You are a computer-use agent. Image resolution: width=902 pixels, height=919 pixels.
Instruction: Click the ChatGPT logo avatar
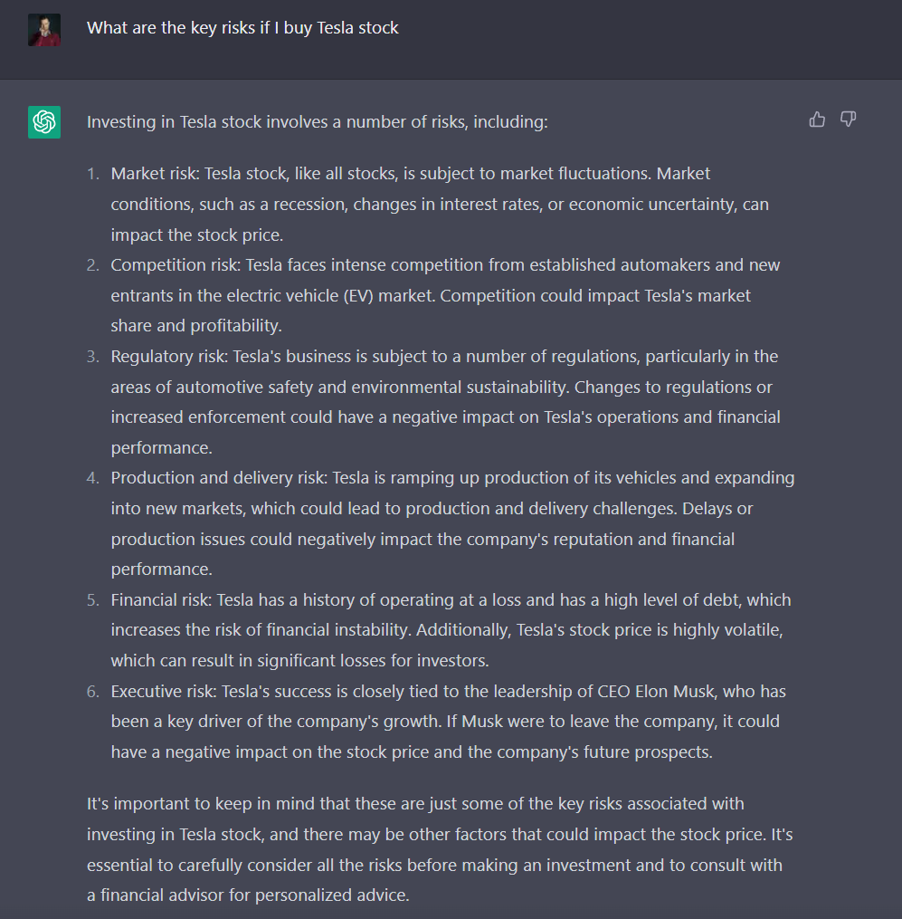click(x=44, y=122)
